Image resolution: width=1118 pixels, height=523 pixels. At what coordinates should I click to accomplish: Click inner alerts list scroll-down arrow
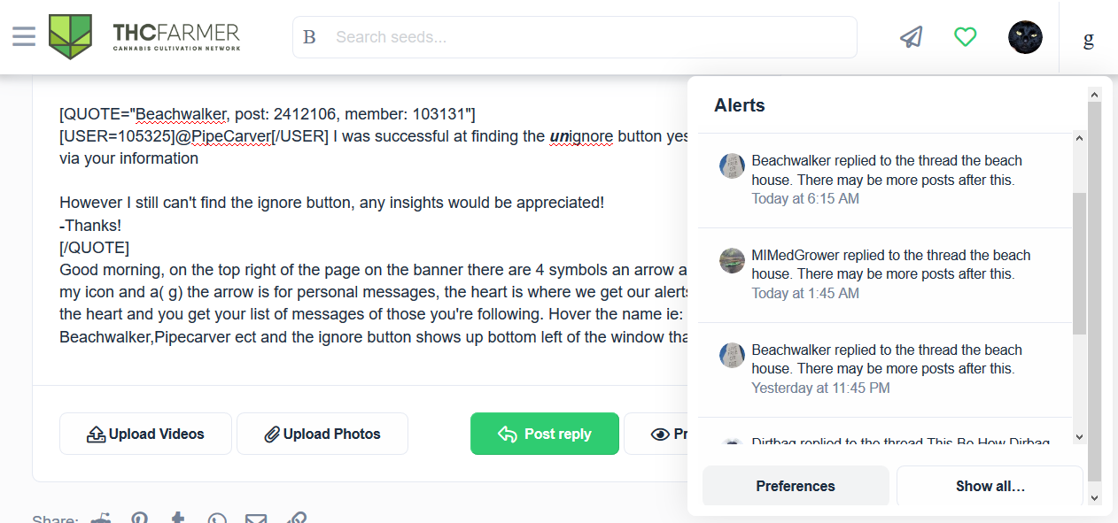pyautogui.click(x=1079, y=436)
